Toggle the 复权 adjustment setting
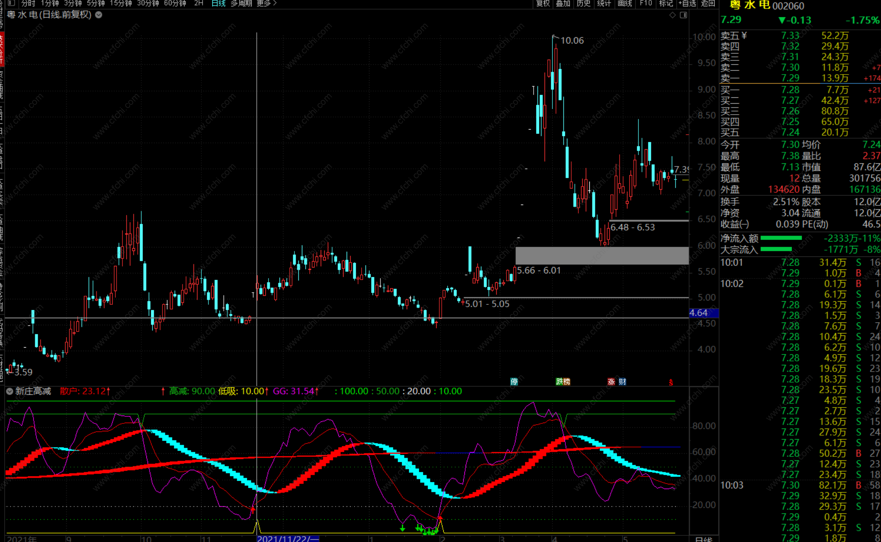The height and width of the screenshot is (542, 881). pos(543,3)
